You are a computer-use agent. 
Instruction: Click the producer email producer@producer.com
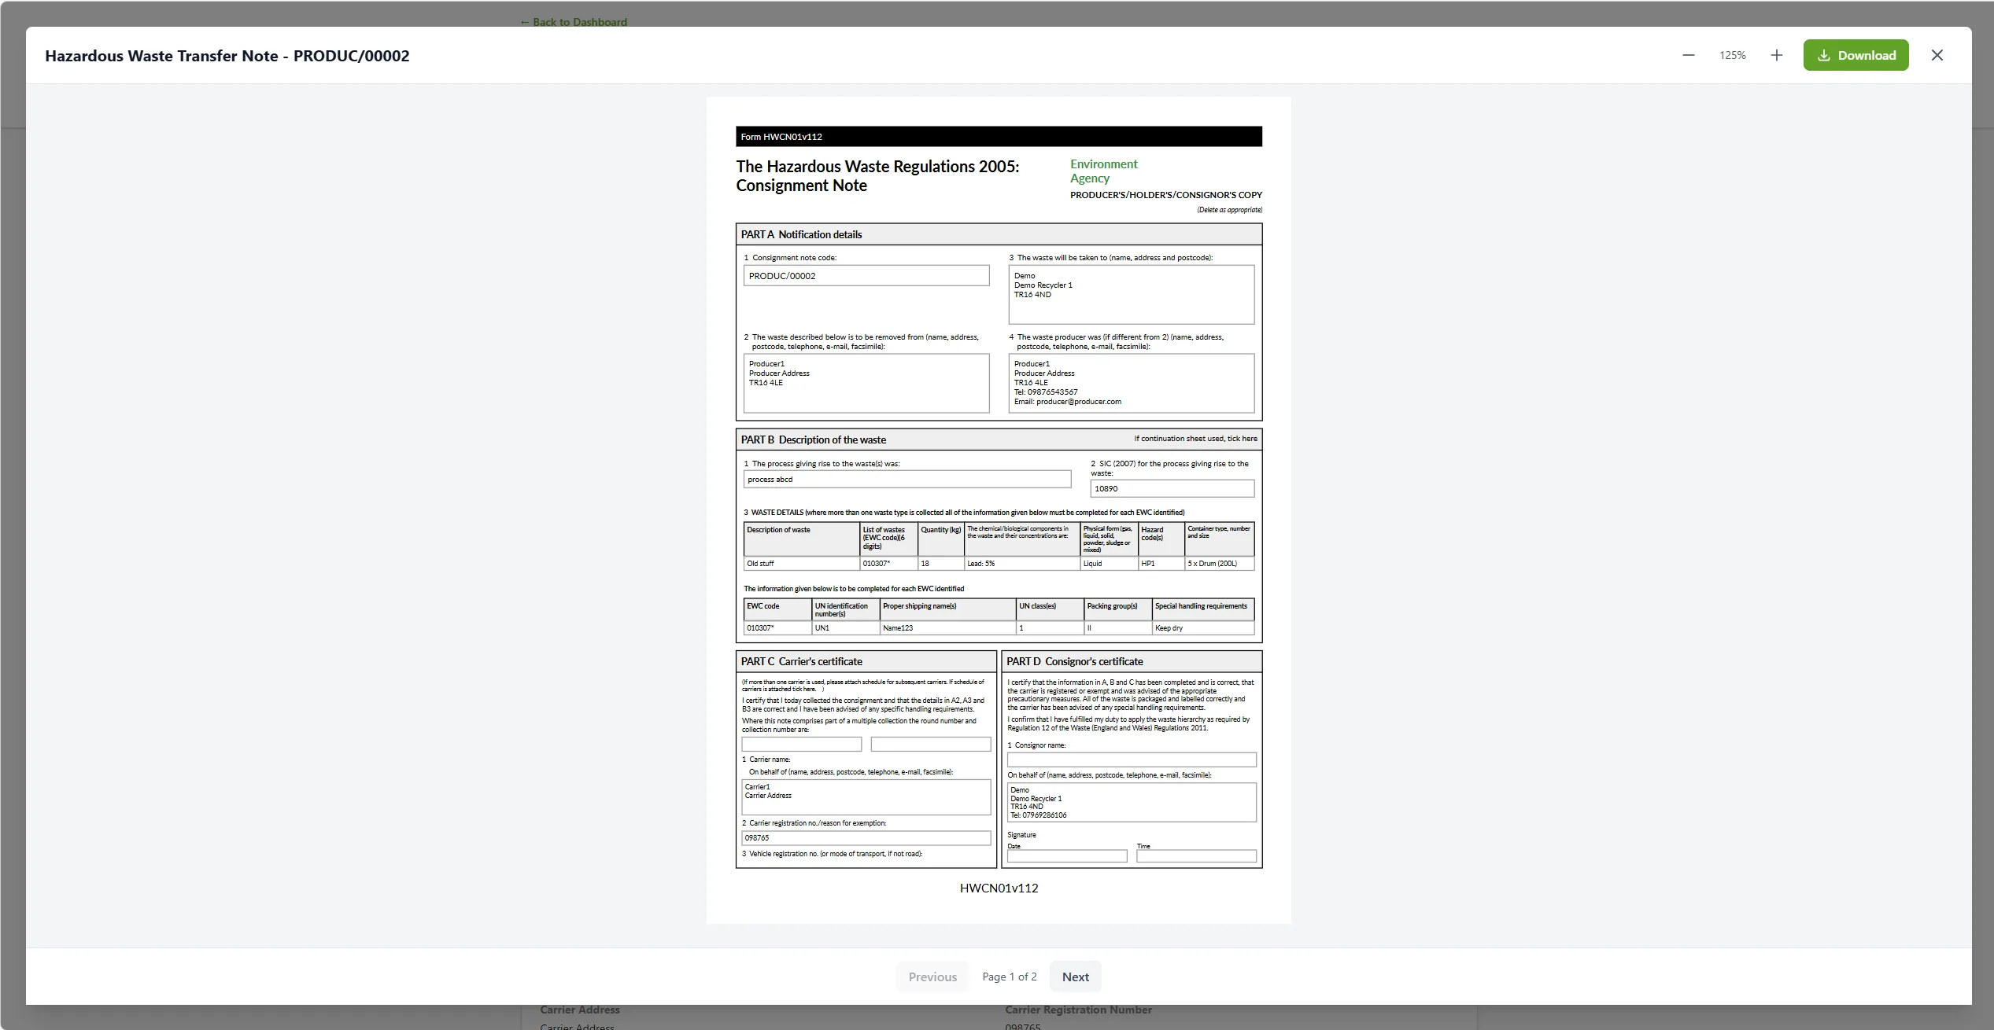(x=1067, y=402)
